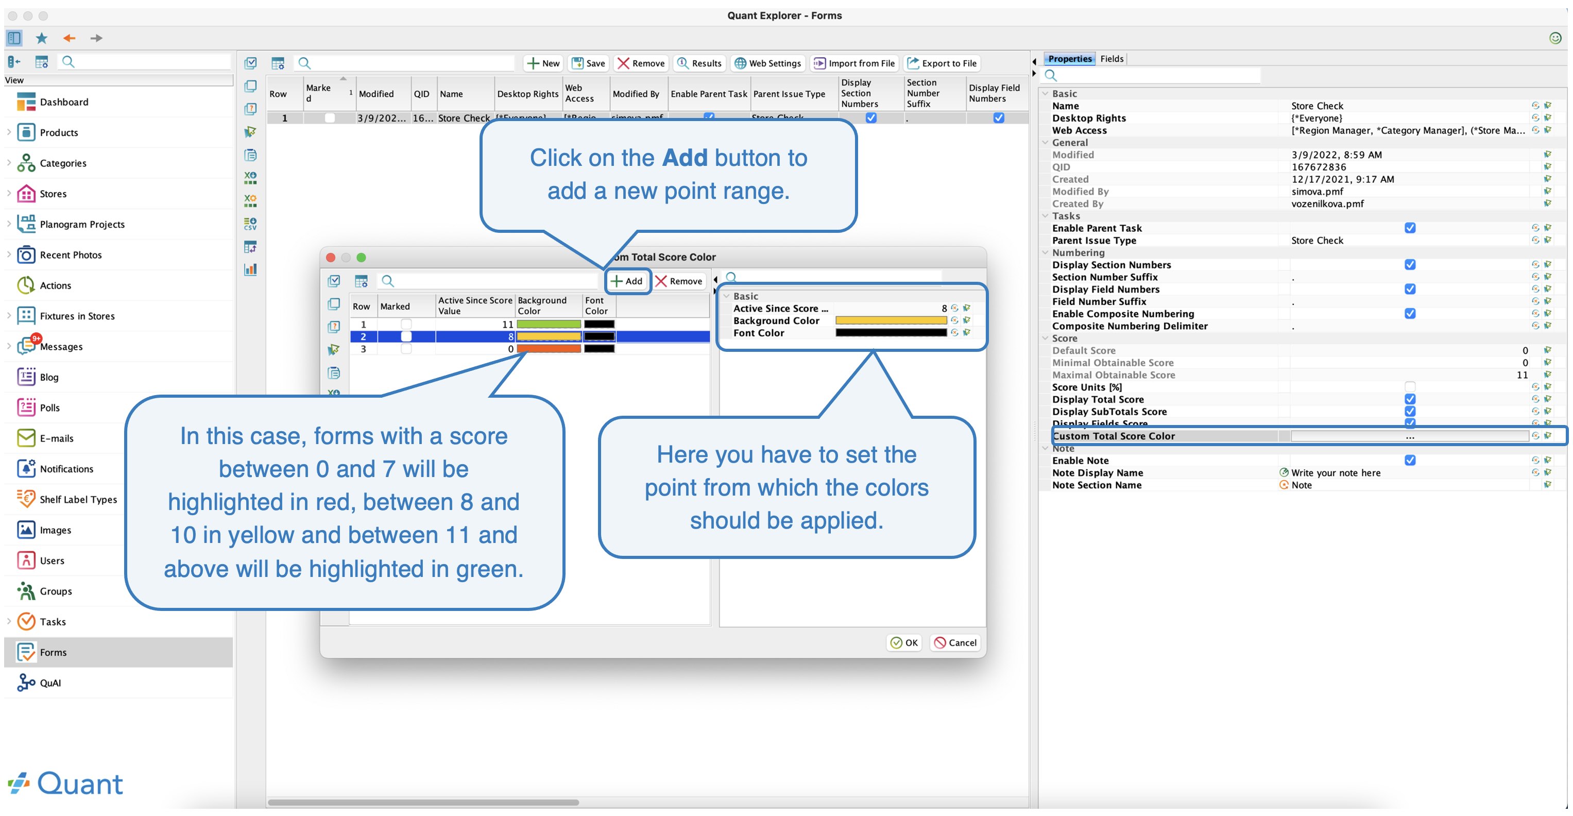Open the Stores section icon
The image size is (1573, 816).
[26, 194]
